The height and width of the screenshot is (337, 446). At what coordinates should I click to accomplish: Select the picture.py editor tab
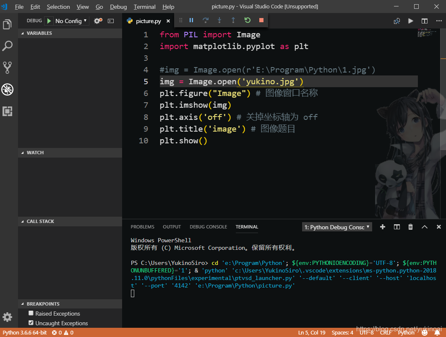(148, 21)
